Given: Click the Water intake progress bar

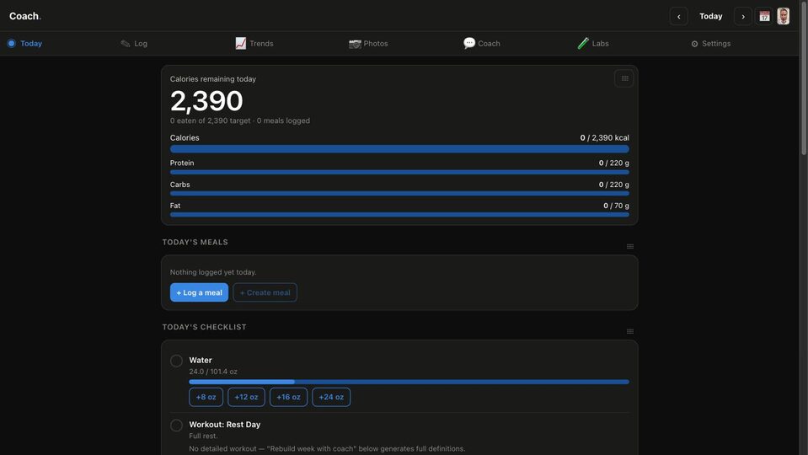Looking at the screenshot, I should [409, 382].
